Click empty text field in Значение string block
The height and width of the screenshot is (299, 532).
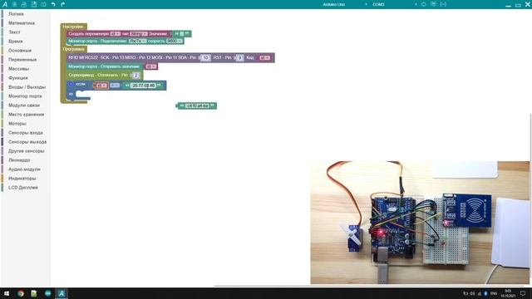pos(182,34)
